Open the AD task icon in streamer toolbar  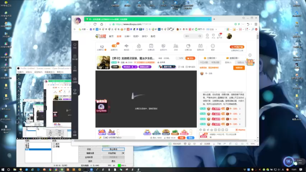(200, 46)
